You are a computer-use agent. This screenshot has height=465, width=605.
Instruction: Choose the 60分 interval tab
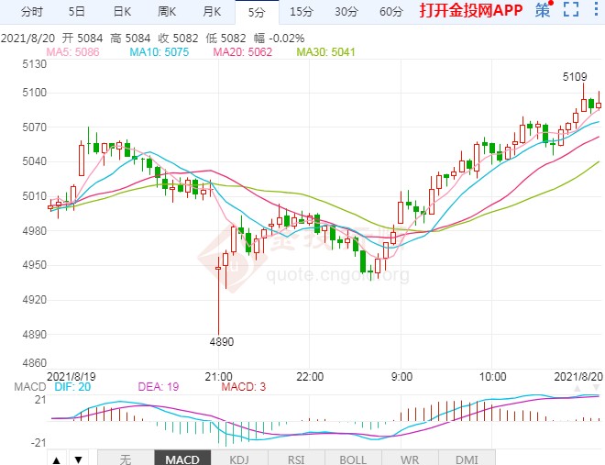click(x=390, y=12)
